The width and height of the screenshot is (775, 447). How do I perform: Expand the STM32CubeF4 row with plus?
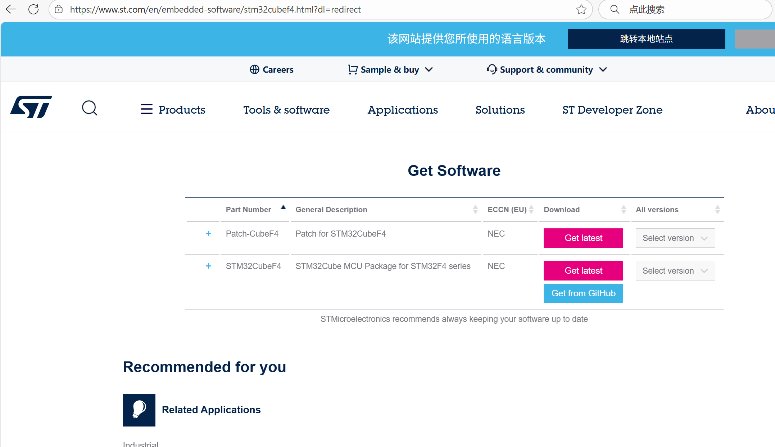point(208,266)
